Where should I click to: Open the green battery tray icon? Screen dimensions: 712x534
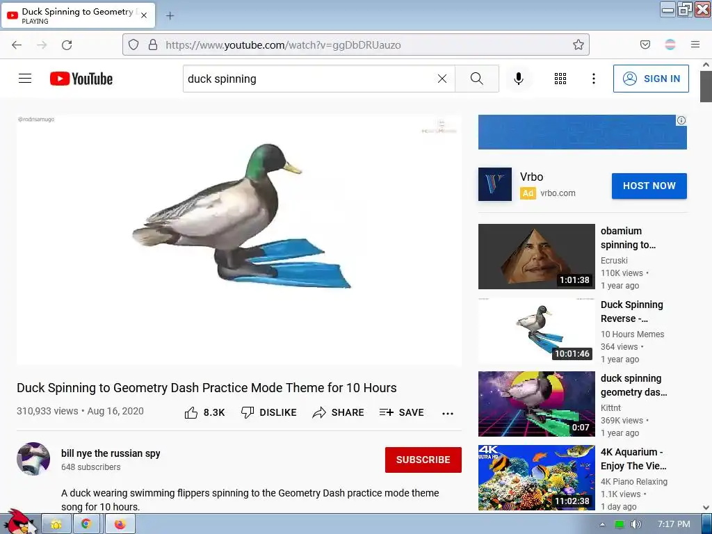(x=619, y=524)
